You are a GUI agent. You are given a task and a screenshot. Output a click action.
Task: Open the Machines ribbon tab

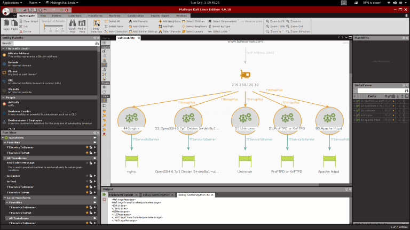point(115,15)
